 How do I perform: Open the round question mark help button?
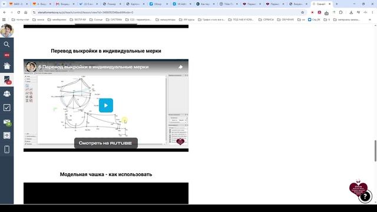point(365,197)
